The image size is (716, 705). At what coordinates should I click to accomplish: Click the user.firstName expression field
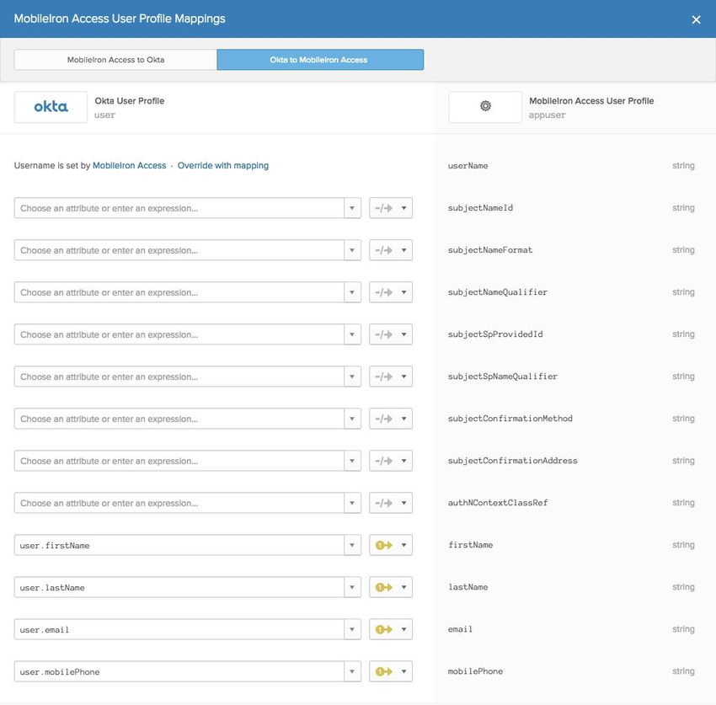click(x=179, y=545)
